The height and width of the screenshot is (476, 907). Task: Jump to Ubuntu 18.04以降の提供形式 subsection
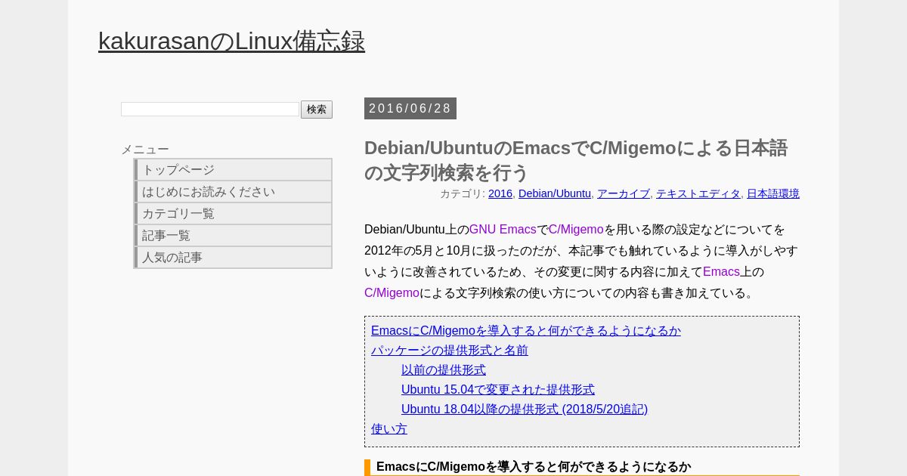click(x=525, y=410)
